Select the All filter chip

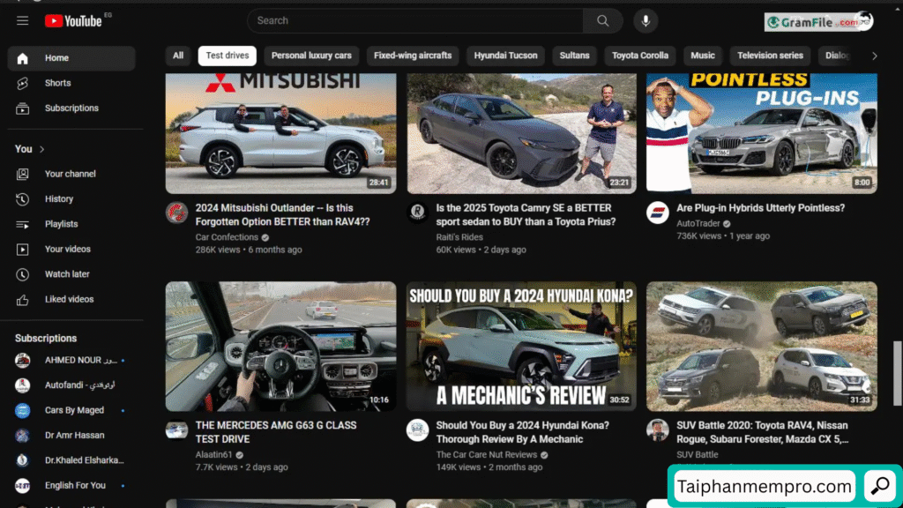click(x=178, y=56)
